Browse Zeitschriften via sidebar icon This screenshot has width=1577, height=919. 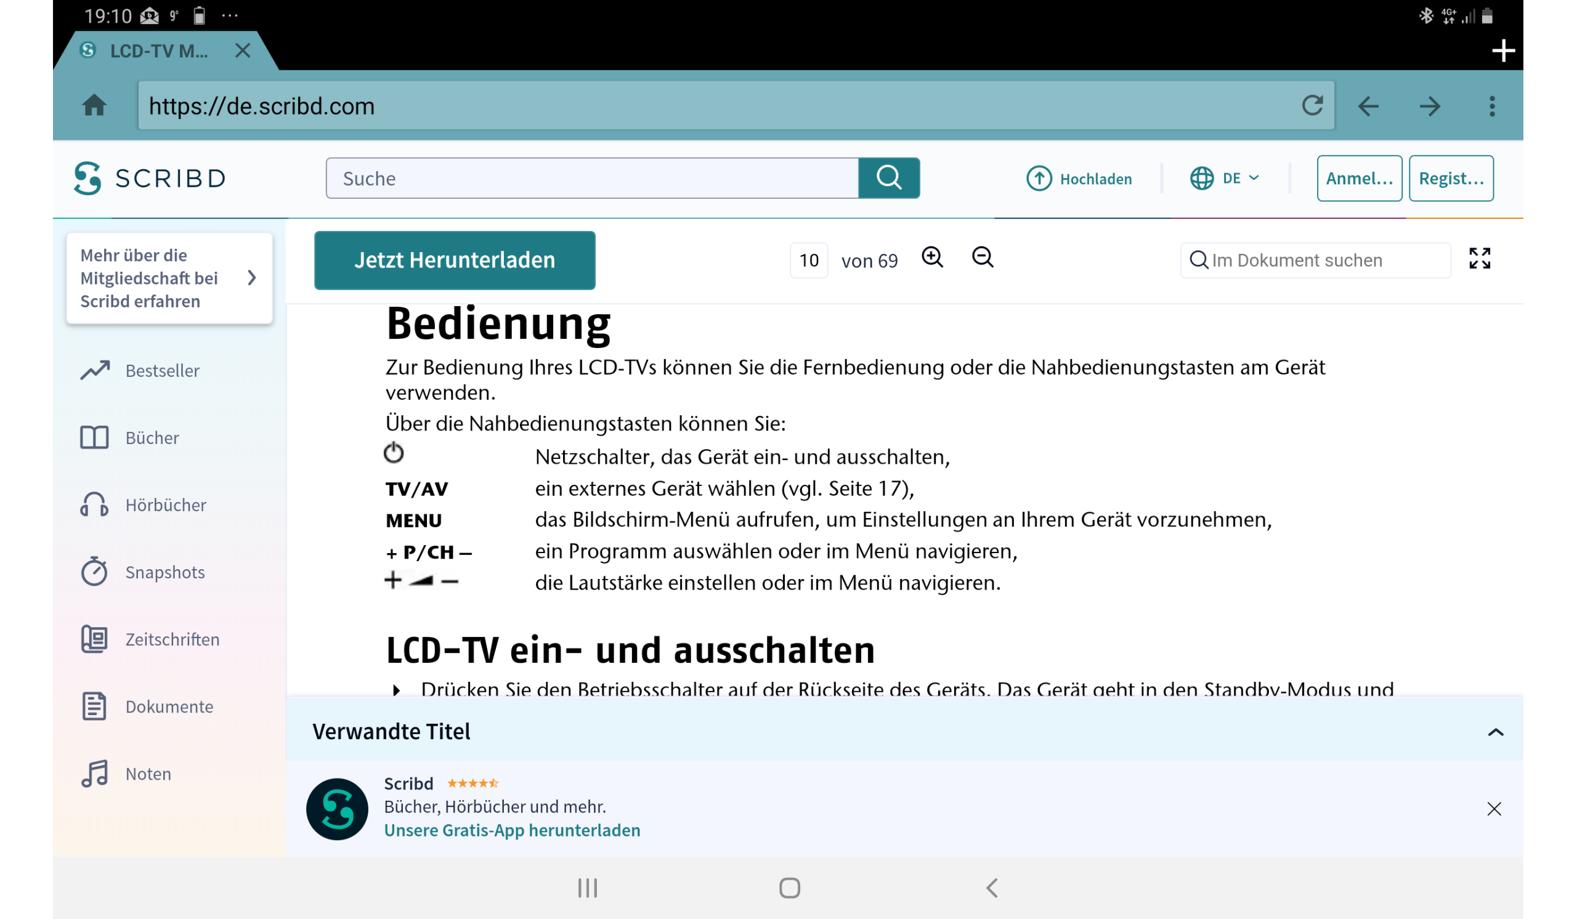171,639
